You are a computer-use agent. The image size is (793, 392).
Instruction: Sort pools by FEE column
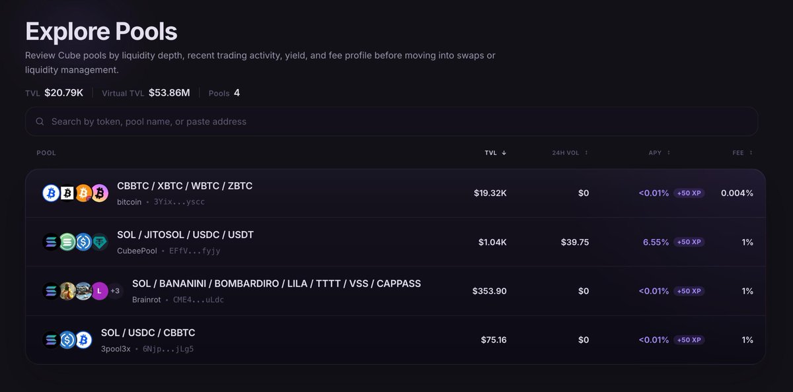tap(742, 153)
